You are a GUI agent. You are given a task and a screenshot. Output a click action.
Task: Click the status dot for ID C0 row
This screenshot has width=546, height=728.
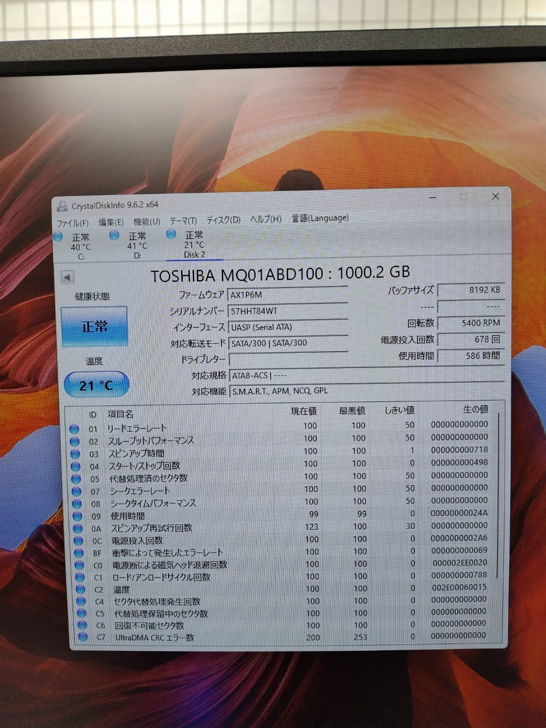coord(79,565)
